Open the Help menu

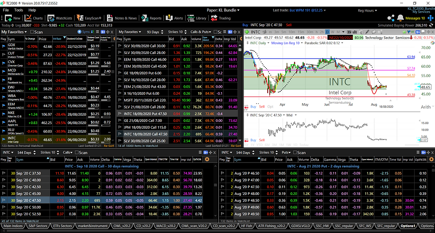(x=32, y=10)
